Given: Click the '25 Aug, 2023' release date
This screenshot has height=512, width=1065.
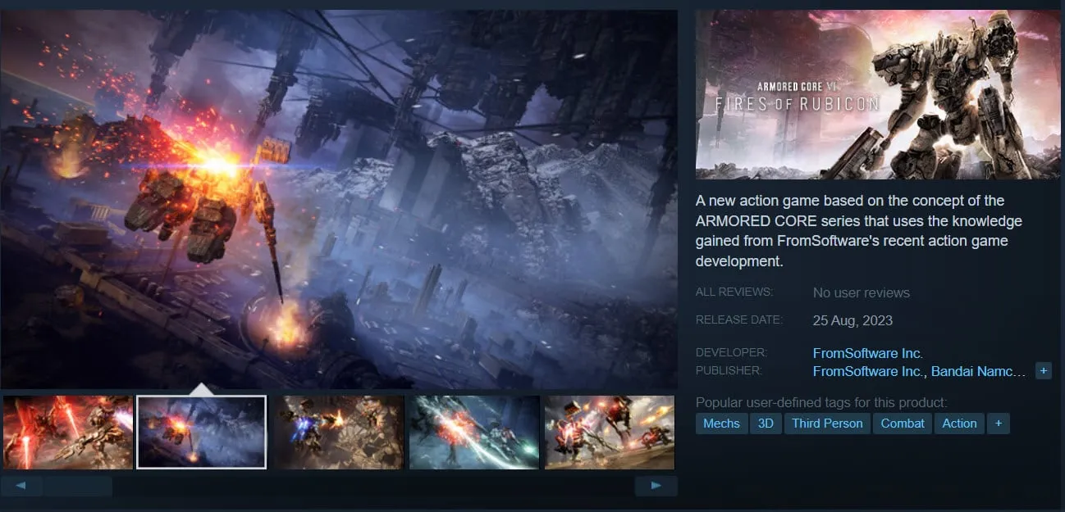Looking at the screenshot, I should coord(852,320).
